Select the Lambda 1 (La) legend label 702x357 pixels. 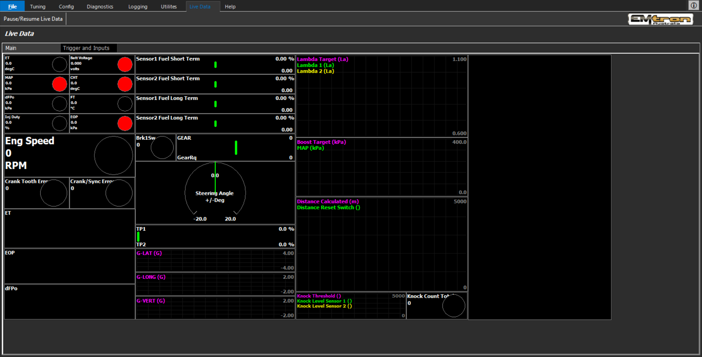click(315, 65)
